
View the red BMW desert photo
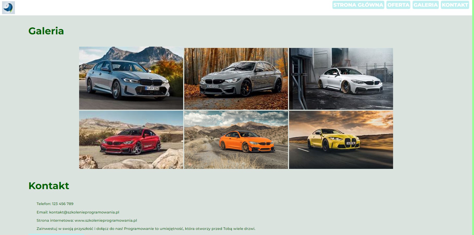(x=131, y=140)
